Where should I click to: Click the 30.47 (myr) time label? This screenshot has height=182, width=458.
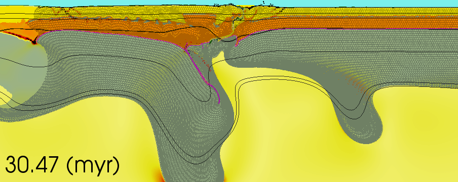tap(62, 165)
